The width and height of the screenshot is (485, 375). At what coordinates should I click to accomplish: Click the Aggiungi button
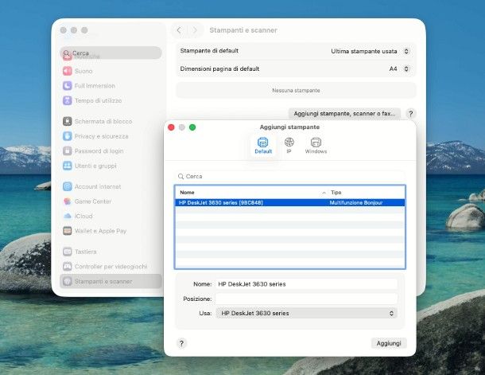tap(389, 343)
